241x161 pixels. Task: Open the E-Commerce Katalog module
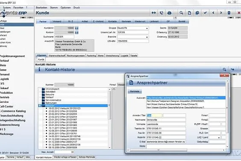pos(13,111)
